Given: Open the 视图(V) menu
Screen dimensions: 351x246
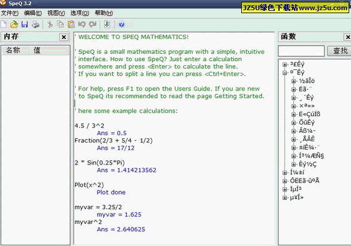Looking at the screenshot, I should pos(56,13).
